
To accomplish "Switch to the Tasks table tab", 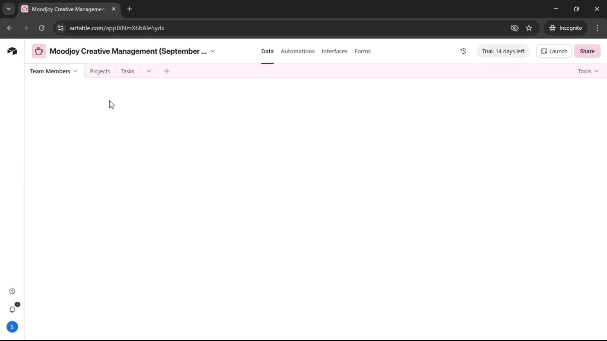I will click(x=127, y=71).
